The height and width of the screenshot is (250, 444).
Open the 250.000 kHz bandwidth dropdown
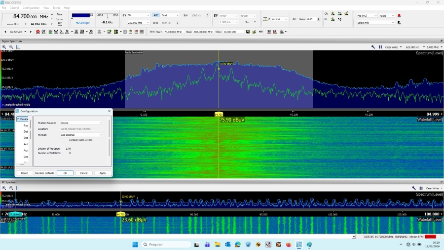(138, 23)
